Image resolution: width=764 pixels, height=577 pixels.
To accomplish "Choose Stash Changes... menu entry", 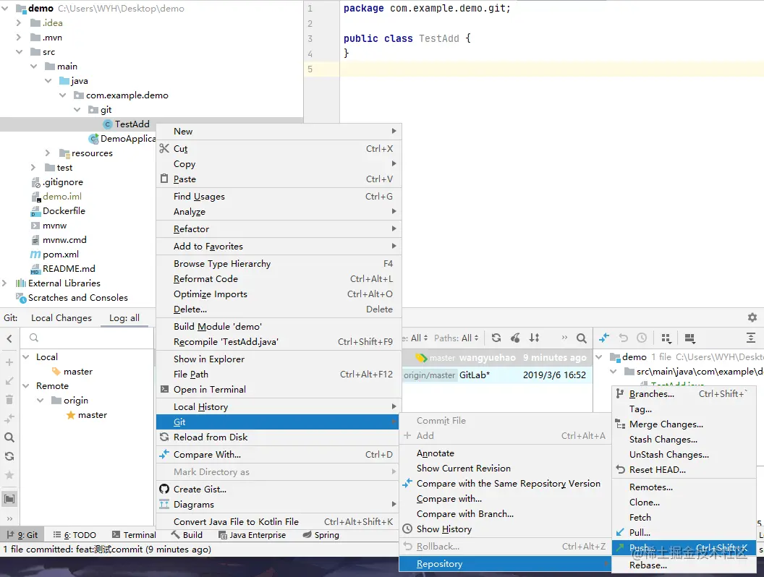I will [x=684, y=439].
